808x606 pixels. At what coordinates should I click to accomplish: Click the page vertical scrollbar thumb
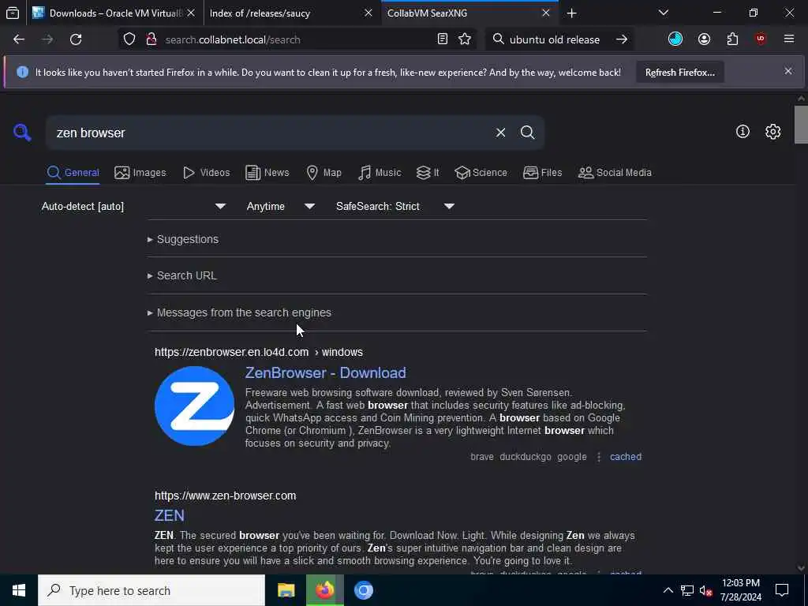pos(801,124)
